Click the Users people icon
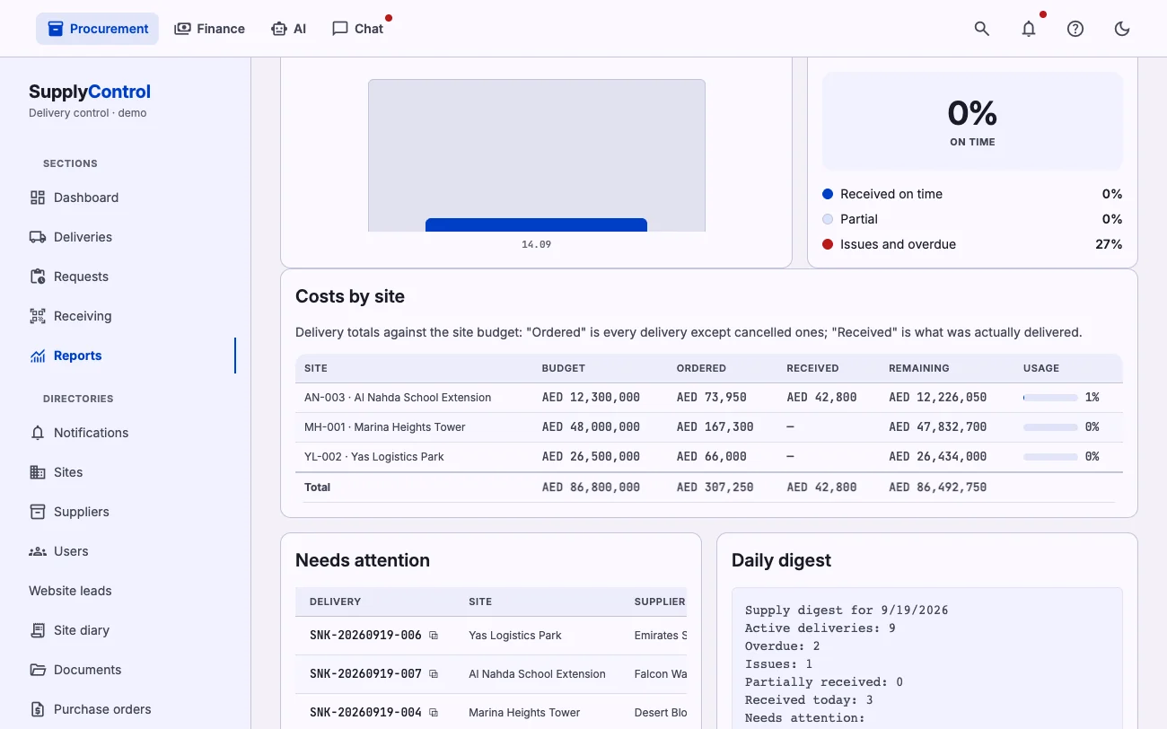This screenshot has width=1167, height=729. tap(38, 551)
